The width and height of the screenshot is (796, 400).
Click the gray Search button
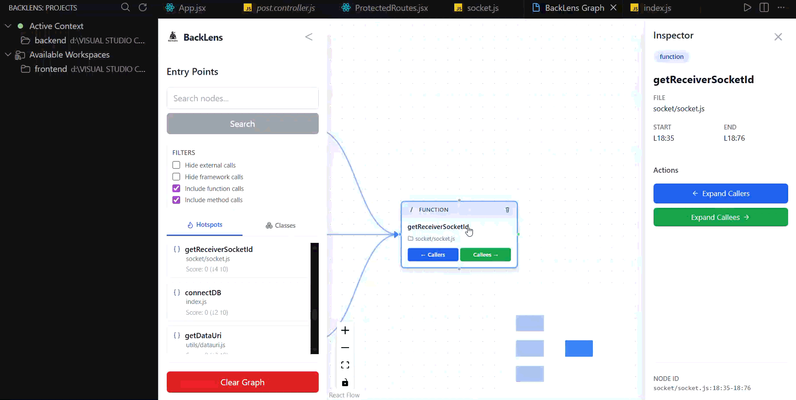(243, 124)
